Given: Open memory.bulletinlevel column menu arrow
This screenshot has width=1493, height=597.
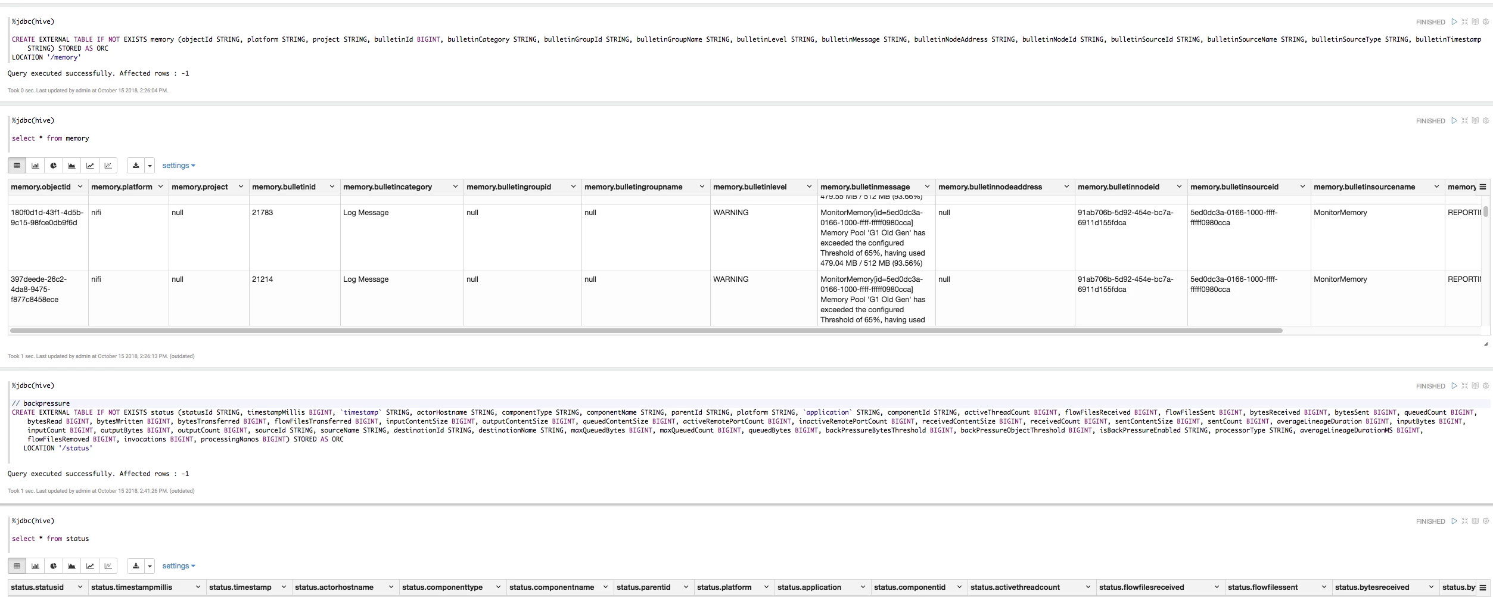Looking at the screenshot, I should [x=809, y=186].
